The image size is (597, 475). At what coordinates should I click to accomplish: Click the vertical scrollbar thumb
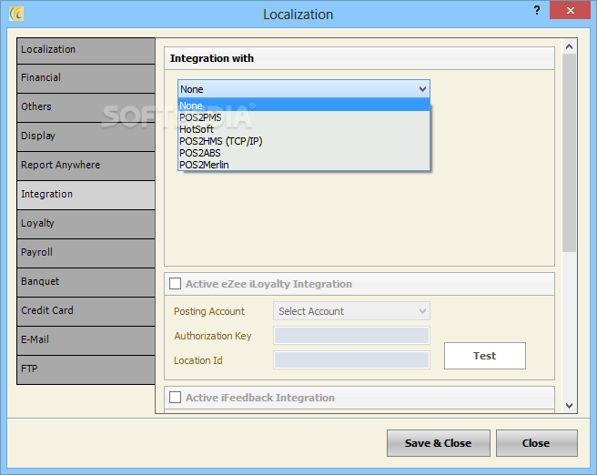(569, 152)
